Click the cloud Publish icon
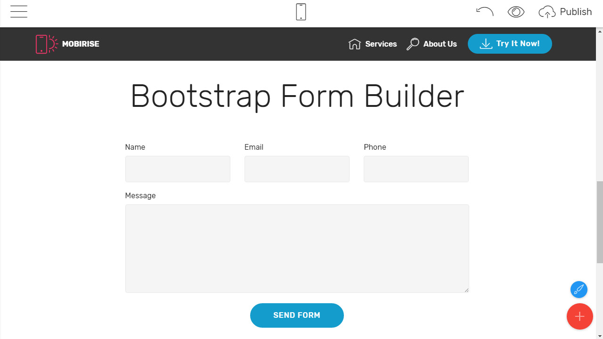This screenshot has height=339, width=603. (x=546, y=12)
